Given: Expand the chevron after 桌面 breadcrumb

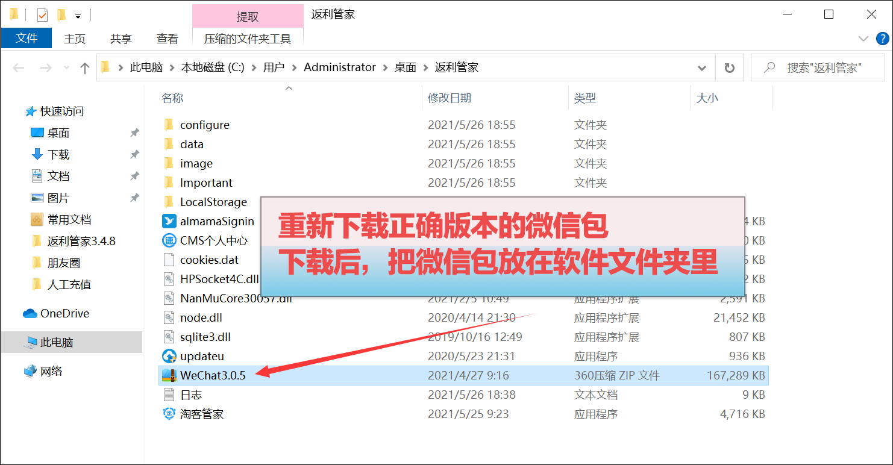Looking at the screenshot, I should coord(426,67).
